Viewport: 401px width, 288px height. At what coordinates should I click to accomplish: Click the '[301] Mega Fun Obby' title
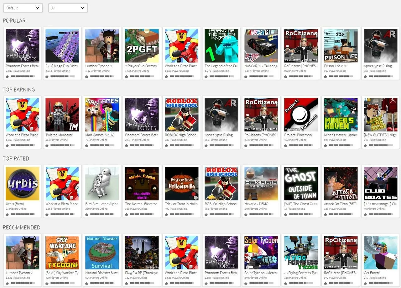pyautogui.click(x=62, y=66)
